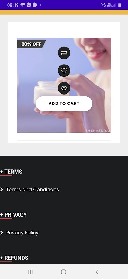Screen dimensions: 128x279
Task: Open recent apps from navigation bar
Action: click(x=30, y=272)
